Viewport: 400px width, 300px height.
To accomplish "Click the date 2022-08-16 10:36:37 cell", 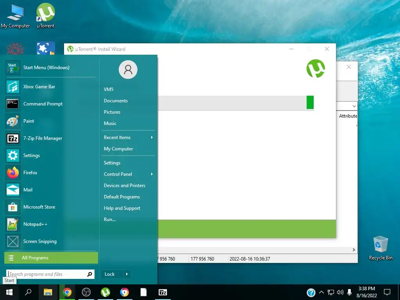I will (x=250, y=259).
